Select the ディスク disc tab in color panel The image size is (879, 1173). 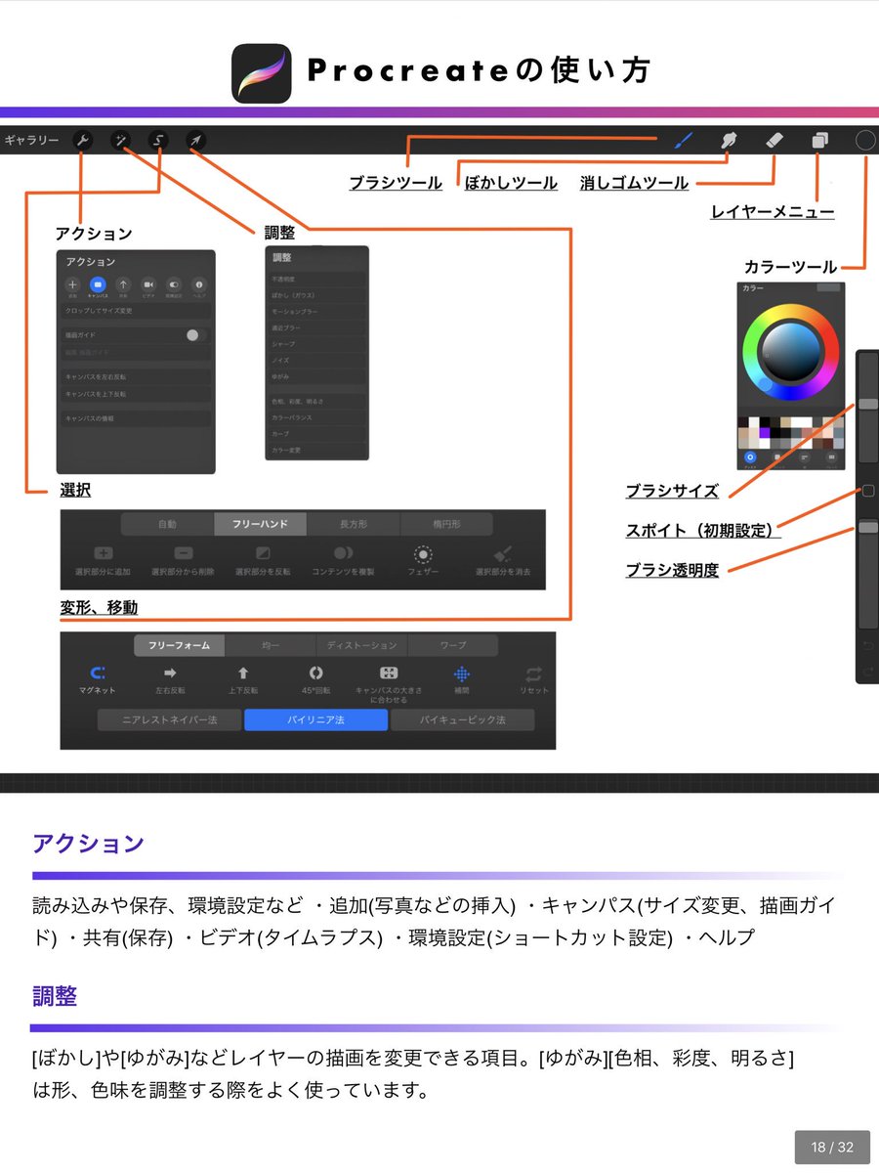750,457
